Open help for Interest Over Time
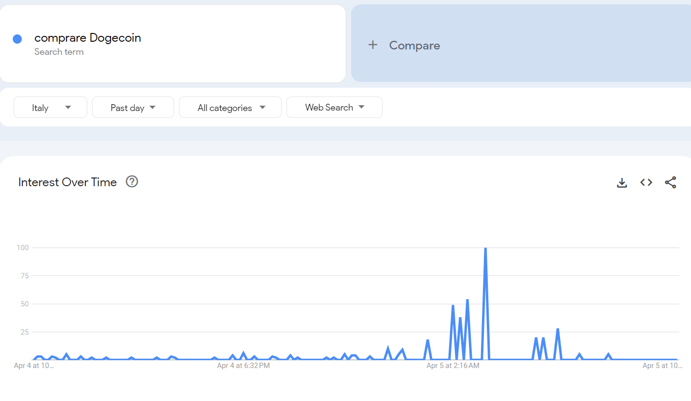The height and width of the screenshot is (401, 691). coord(132,181)
